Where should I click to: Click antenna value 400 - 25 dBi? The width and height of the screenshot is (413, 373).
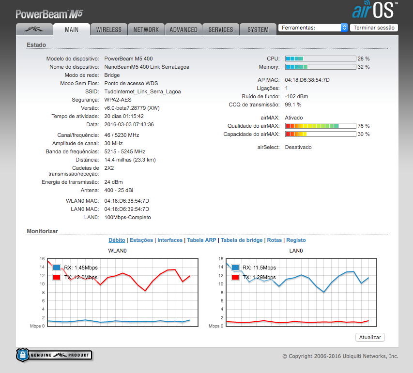coord(119,190)
